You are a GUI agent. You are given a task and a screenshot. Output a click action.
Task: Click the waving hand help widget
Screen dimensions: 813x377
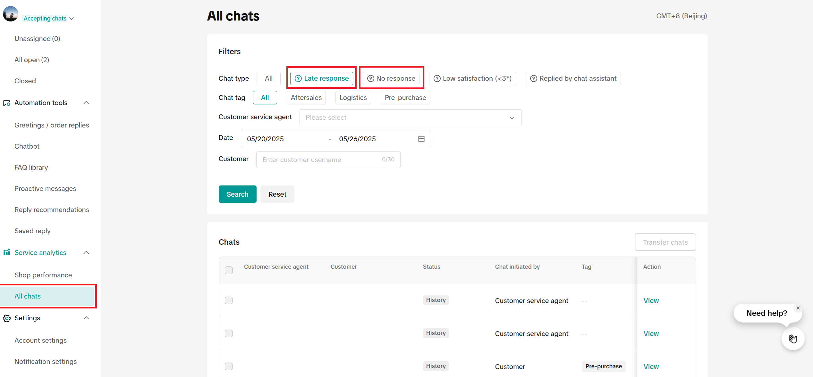tap(793, 339)
